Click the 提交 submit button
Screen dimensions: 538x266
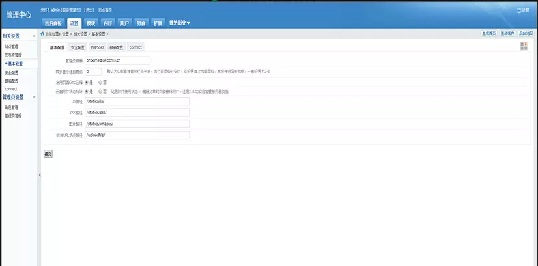48,154
